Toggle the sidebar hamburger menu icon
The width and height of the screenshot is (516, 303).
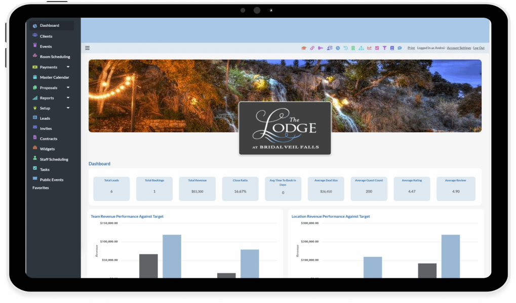click(x=87, y=47)
